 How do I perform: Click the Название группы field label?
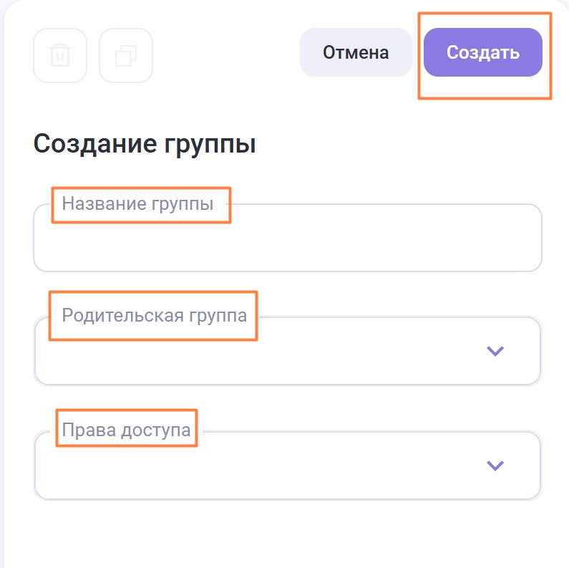pos(137,204)
